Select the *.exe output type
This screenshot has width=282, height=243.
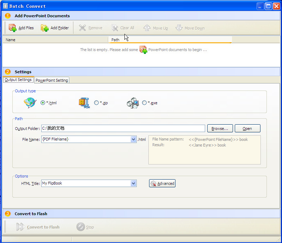pos(144,102)
